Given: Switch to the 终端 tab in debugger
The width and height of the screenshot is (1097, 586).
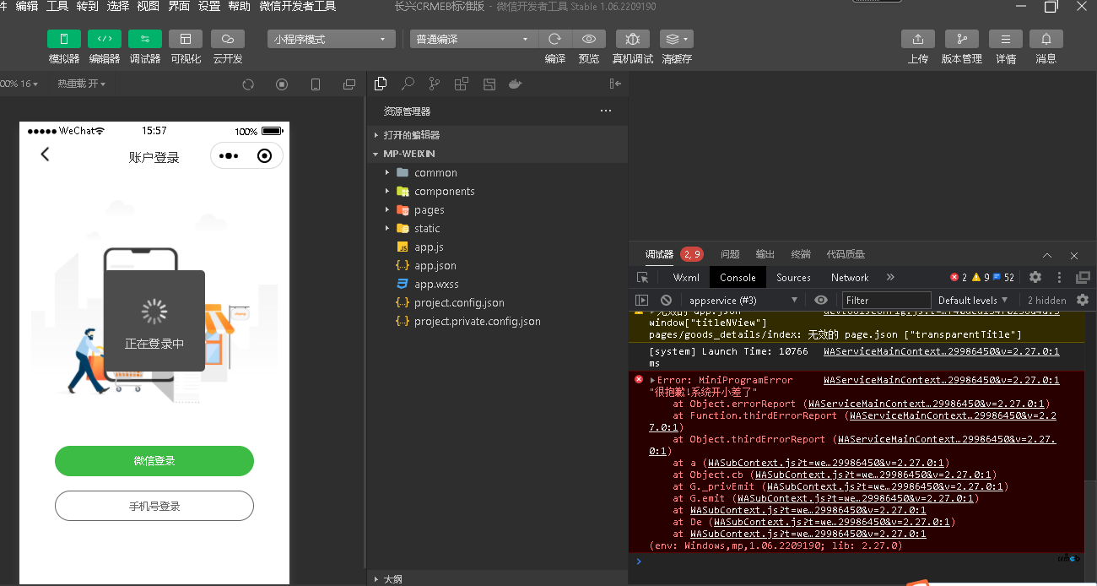Looking at the screenshot, I should pos(801,254).
